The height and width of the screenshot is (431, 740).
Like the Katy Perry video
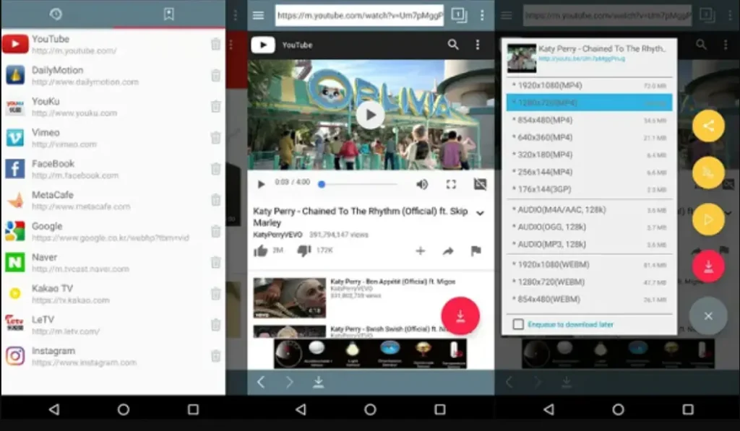260,251
